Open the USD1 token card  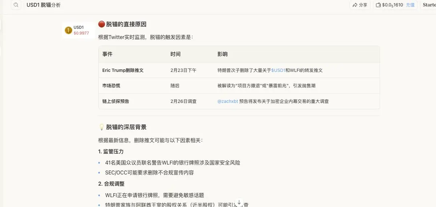78,30
